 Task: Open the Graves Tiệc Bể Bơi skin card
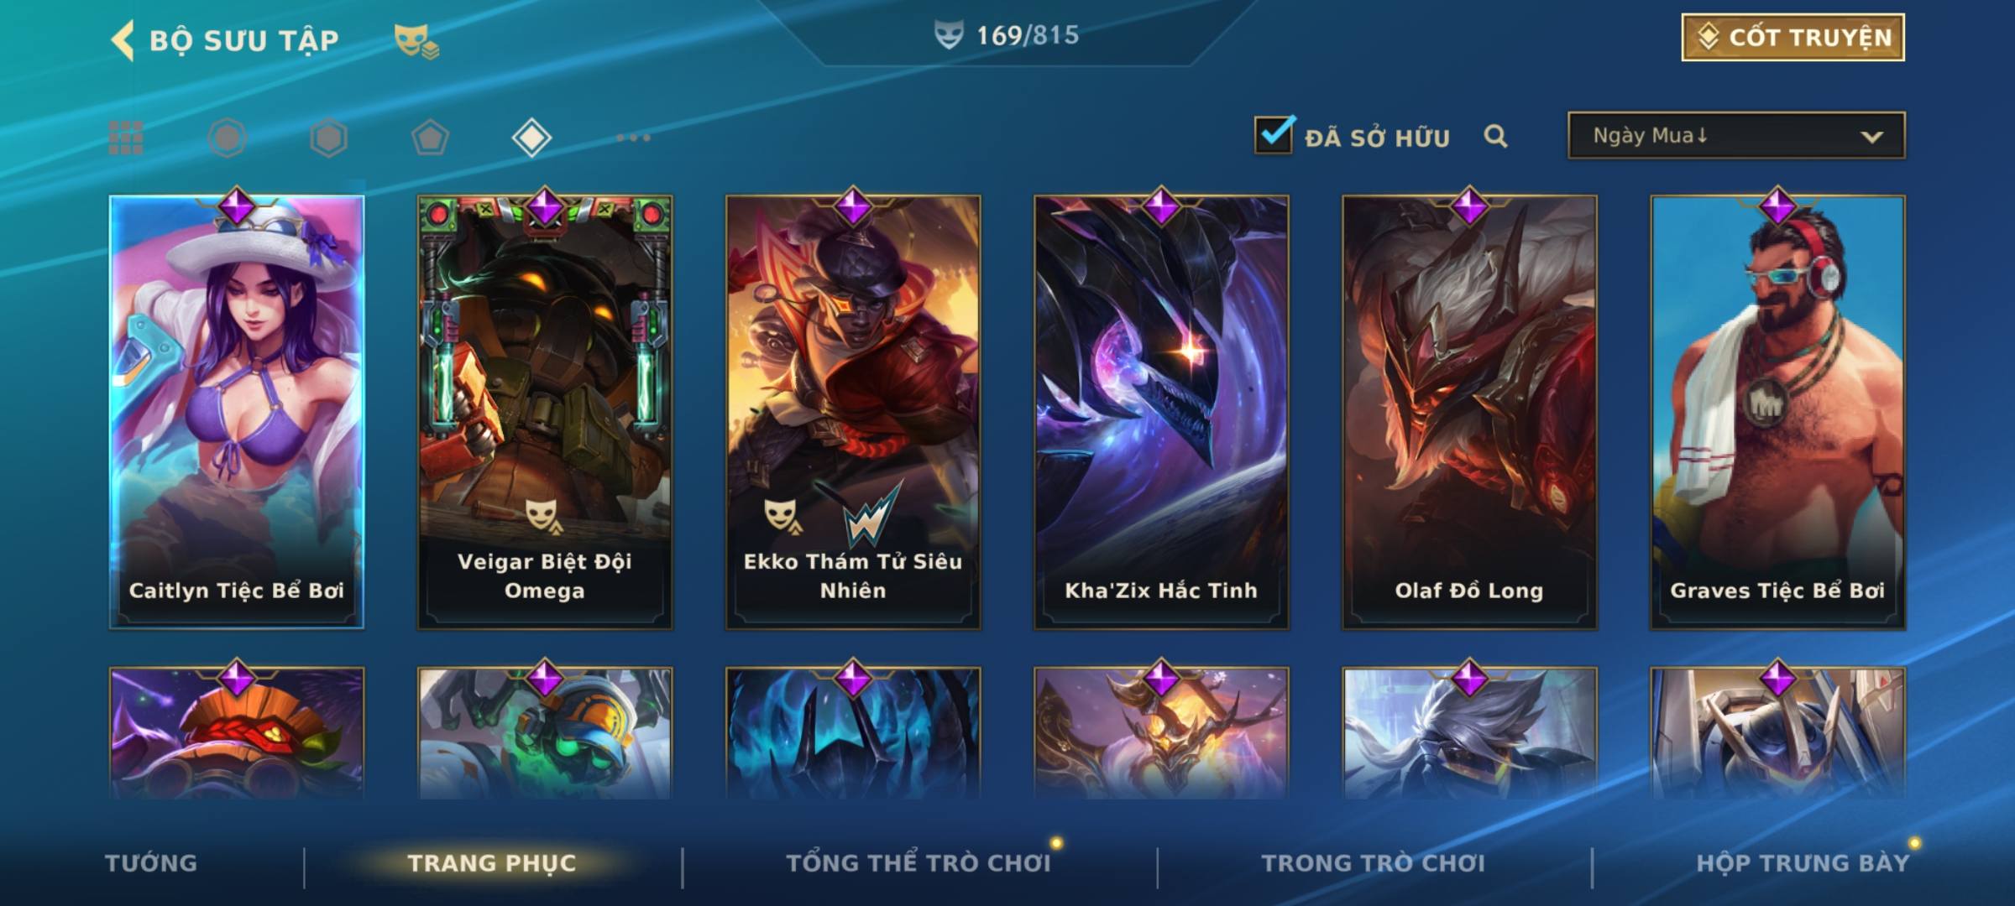tap(1777, 412)
